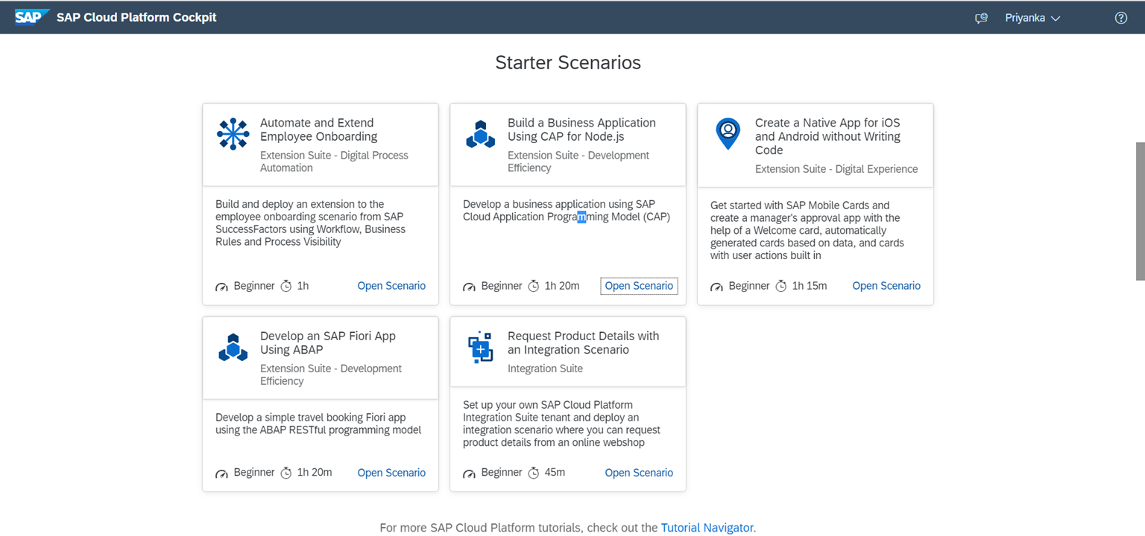Screen dimensions: 1145x536
Task: Open Scenario for SAP Fiori ABAP app
Action: (x=391, y=473)
